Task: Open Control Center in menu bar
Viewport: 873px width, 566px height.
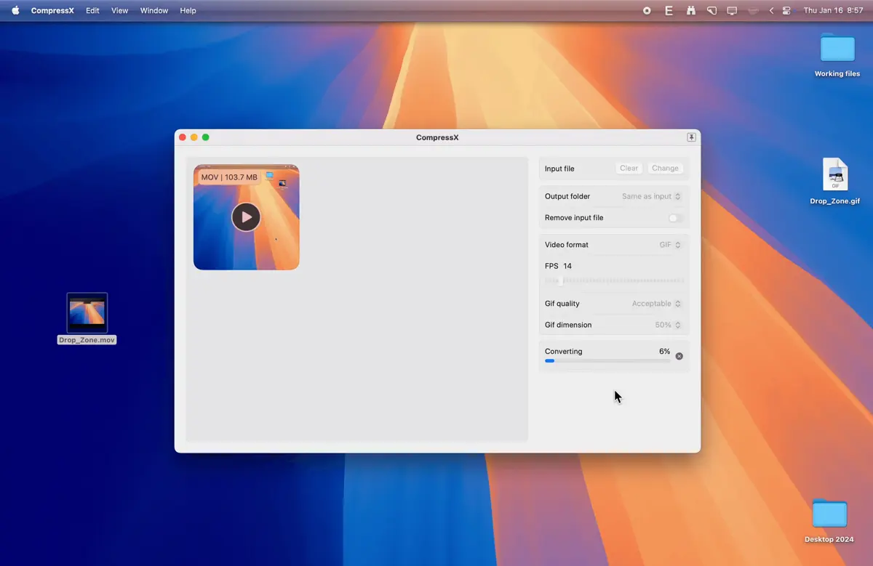Action: click(786, 10)
